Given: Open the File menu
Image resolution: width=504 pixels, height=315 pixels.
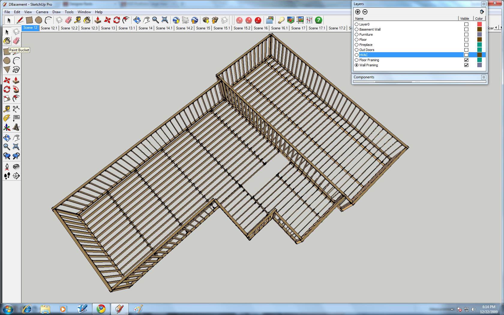Looking at the screenshot, I should coord(7,12).
